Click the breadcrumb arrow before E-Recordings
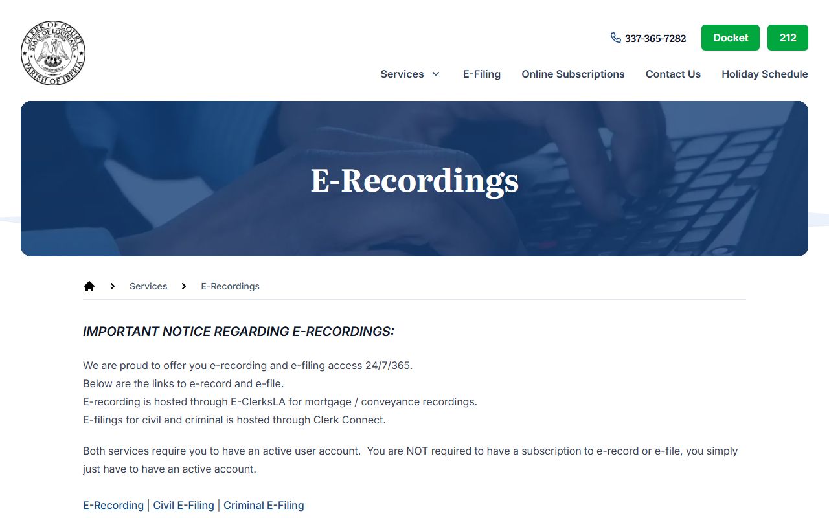Image resolution: width=829 pixels, height=518 pixels. 184,286
